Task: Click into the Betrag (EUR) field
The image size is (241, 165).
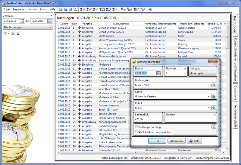Action: point(148,120)
